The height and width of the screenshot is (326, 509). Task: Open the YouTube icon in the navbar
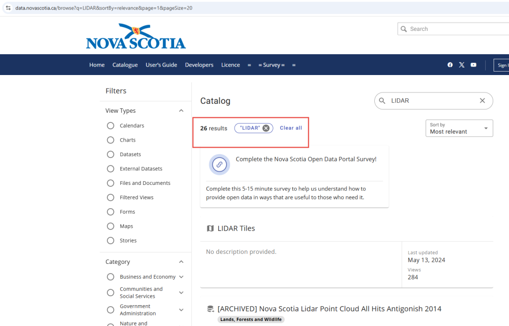coord(473,65)
